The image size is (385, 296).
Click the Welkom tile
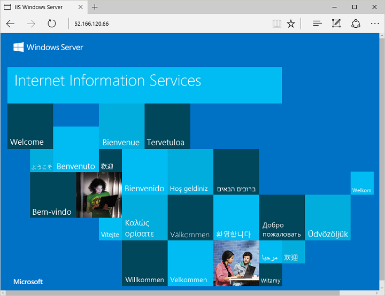(x=362, y=183)
